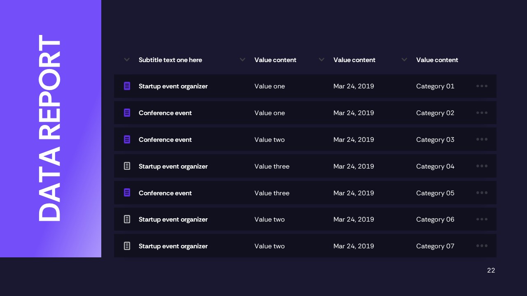Click the Value three cell in the Category 04 row

tap(272, 166)
